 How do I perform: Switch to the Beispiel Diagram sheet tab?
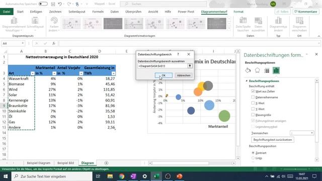(39, 163)
